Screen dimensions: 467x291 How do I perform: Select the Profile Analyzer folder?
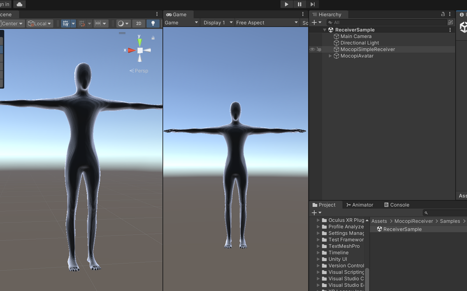pyautogui.click(x=343, y=227)
